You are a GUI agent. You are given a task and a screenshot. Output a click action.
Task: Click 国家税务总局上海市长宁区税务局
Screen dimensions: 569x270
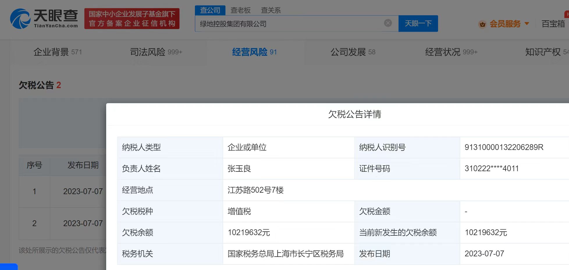click(x=285, y=254)
